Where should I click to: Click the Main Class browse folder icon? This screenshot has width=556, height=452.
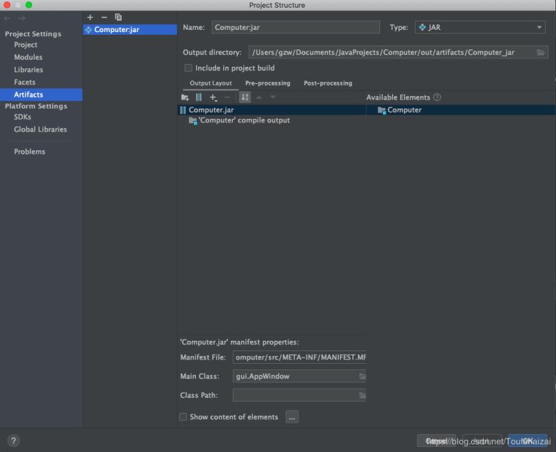point(362,376)
